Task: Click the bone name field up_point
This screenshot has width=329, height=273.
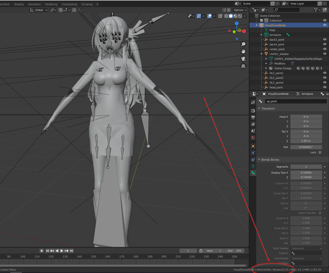Action: (x=296, y=101)
